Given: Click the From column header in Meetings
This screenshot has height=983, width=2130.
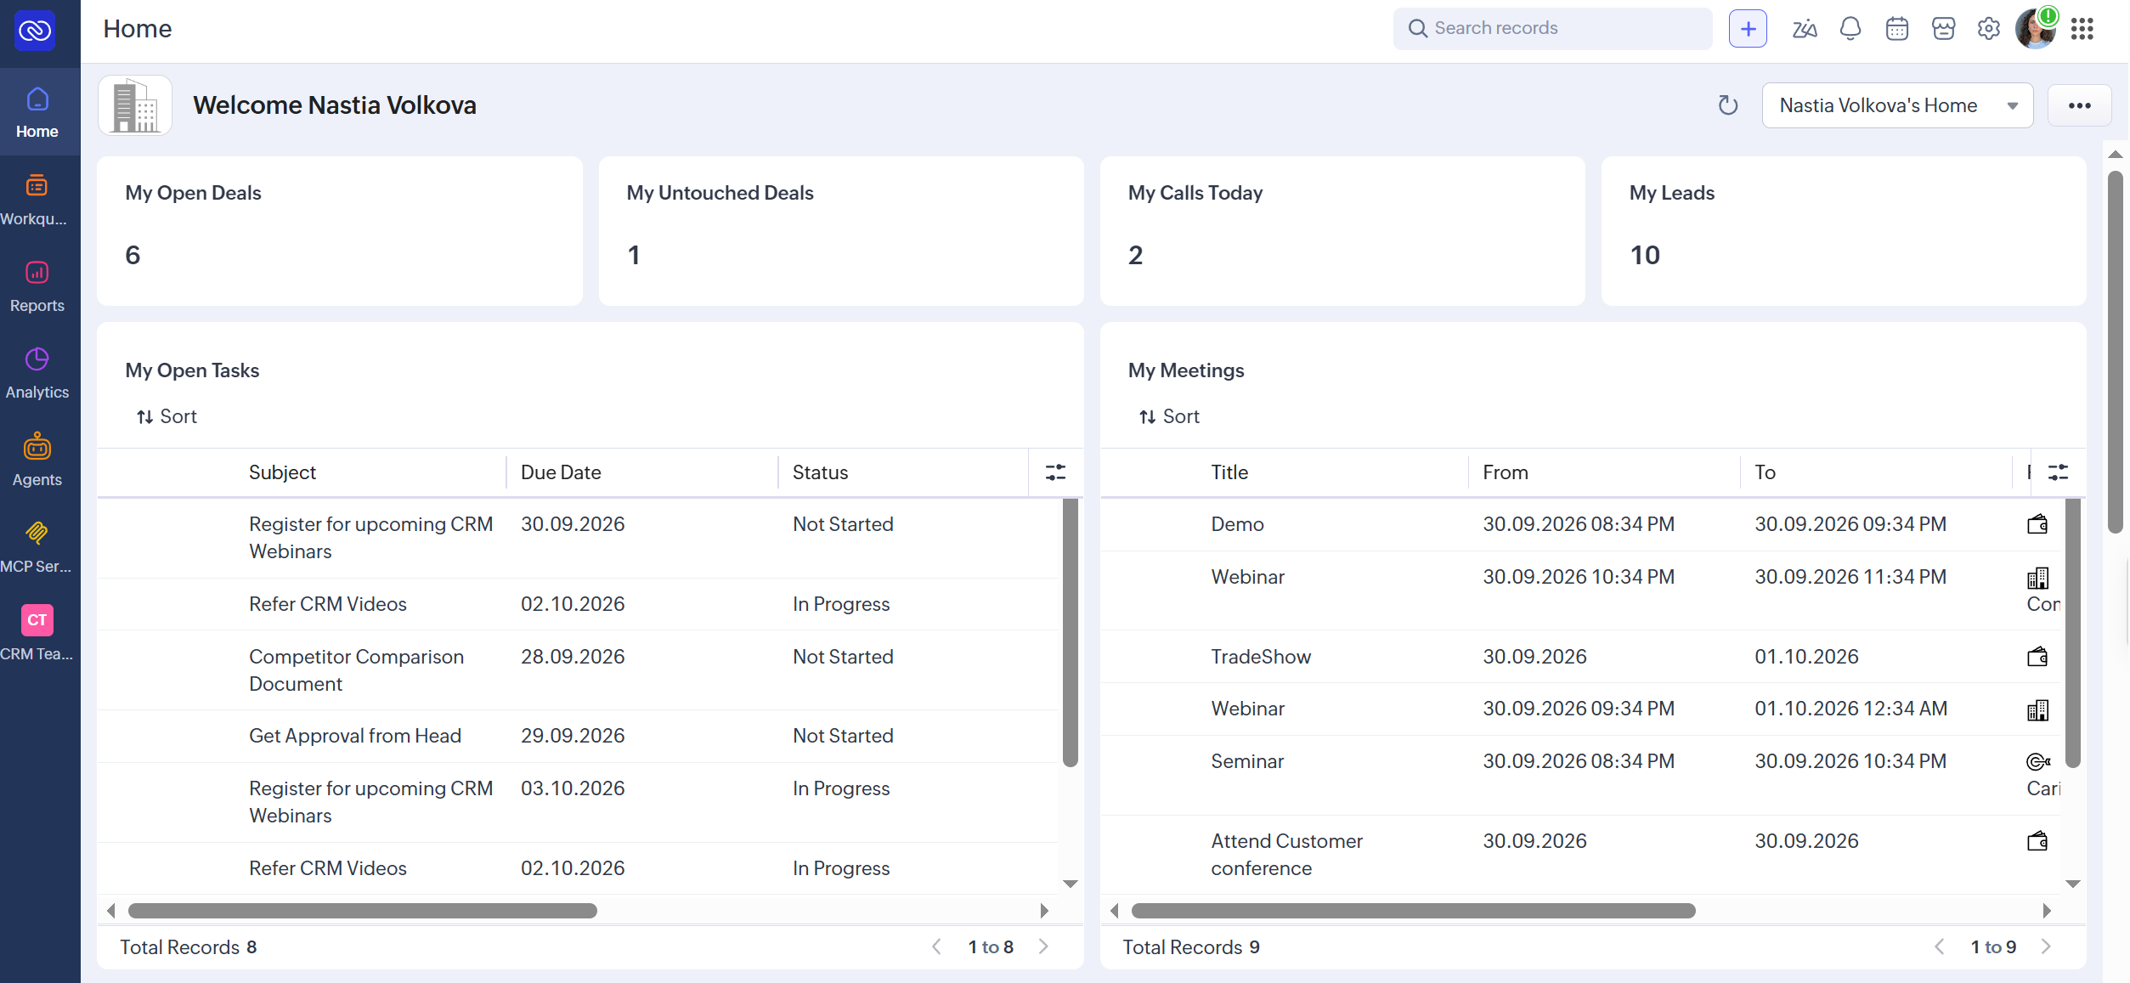Looking at the screenshot, I should click(1506, 472).
